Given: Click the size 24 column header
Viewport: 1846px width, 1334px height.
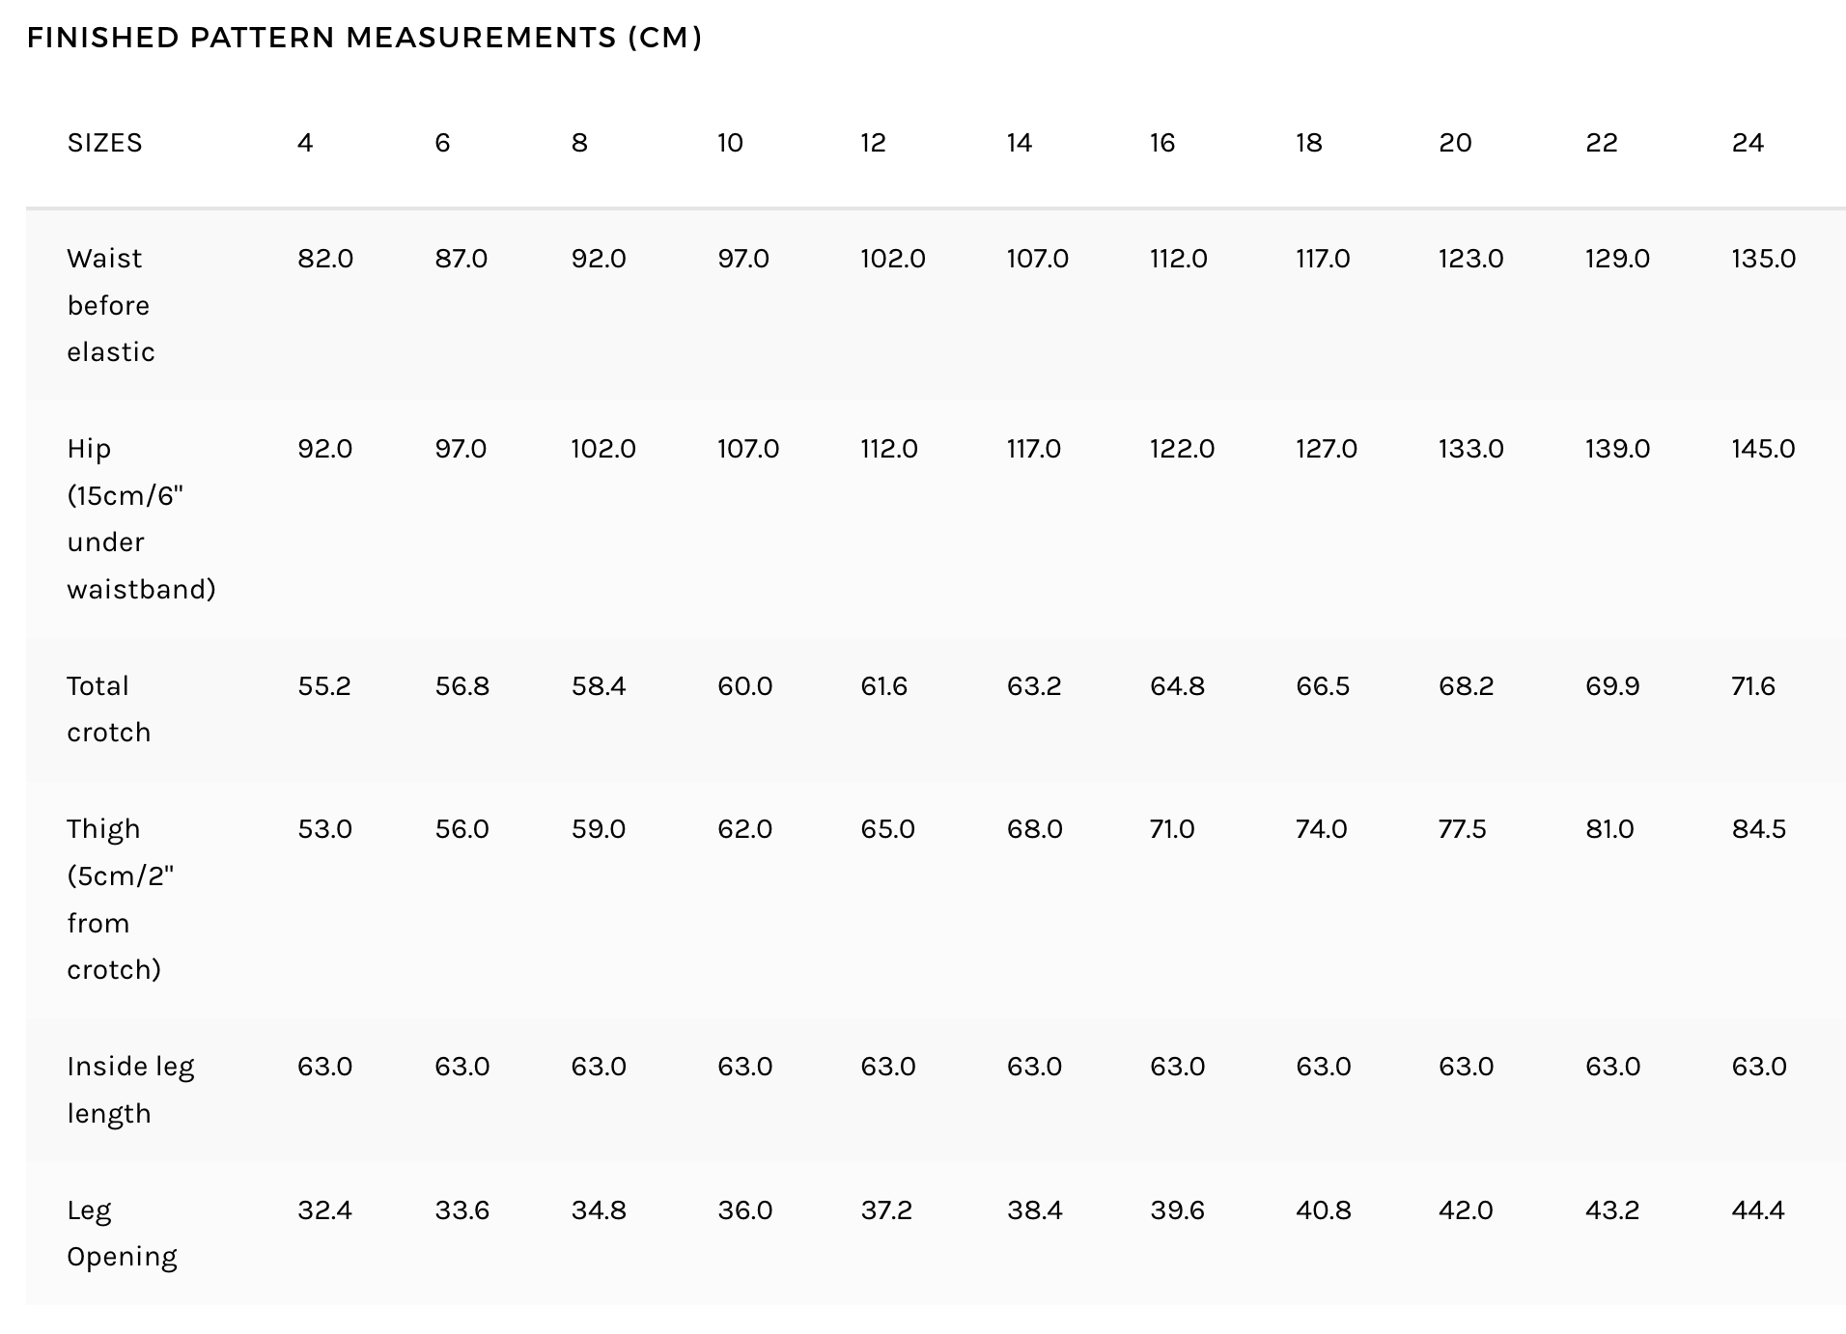Looking at the screenshot, I should (x=1748, y=143).
